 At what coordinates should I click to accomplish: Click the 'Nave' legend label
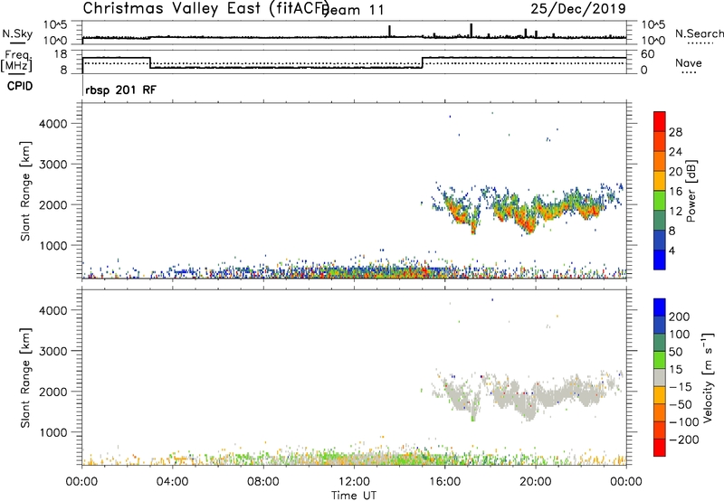pyautogui.click(x=689, y=63)
